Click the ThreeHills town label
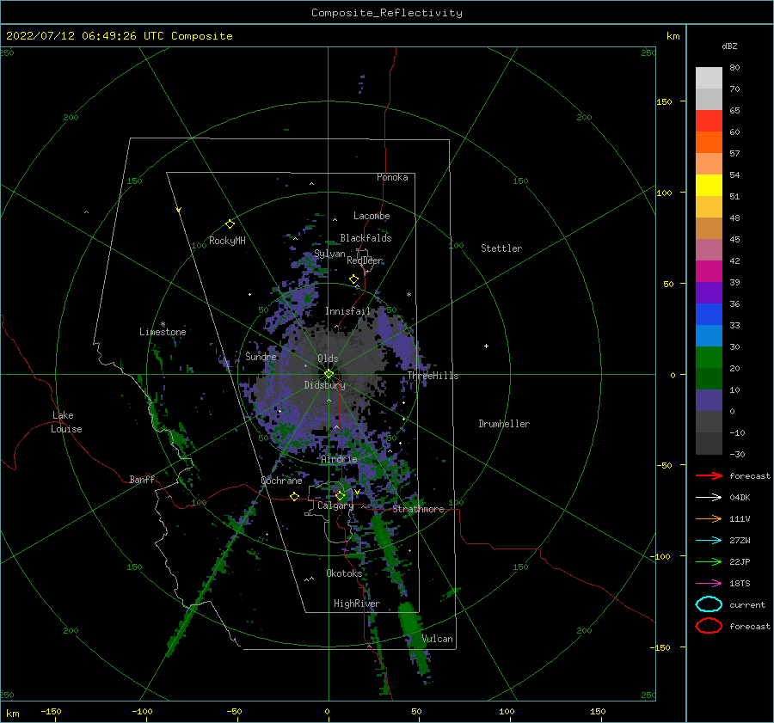The image size is (774, 723). pos(433,376)
